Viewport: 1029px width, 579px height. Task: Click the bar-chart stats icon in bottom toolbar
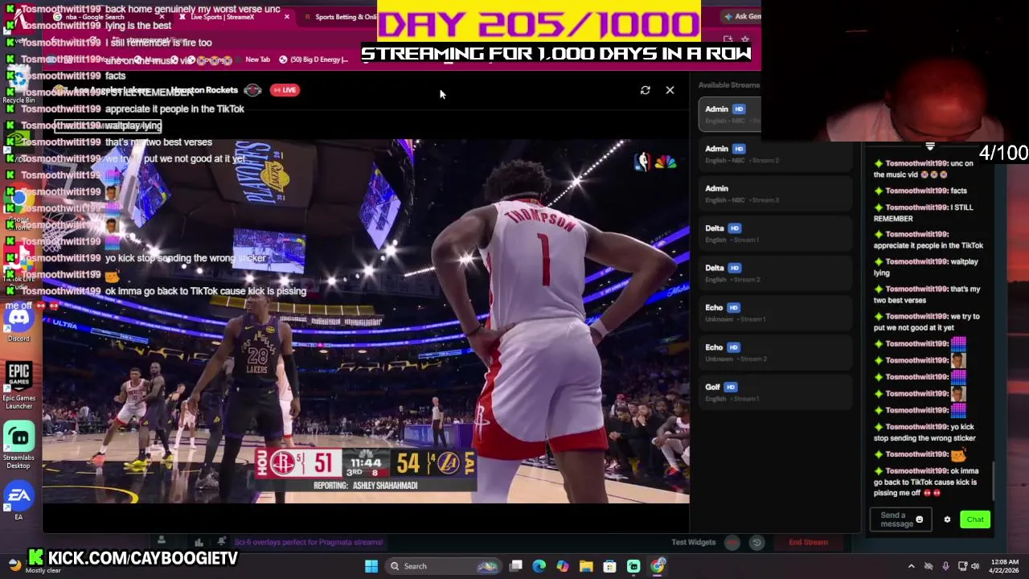tap(199, 542)
